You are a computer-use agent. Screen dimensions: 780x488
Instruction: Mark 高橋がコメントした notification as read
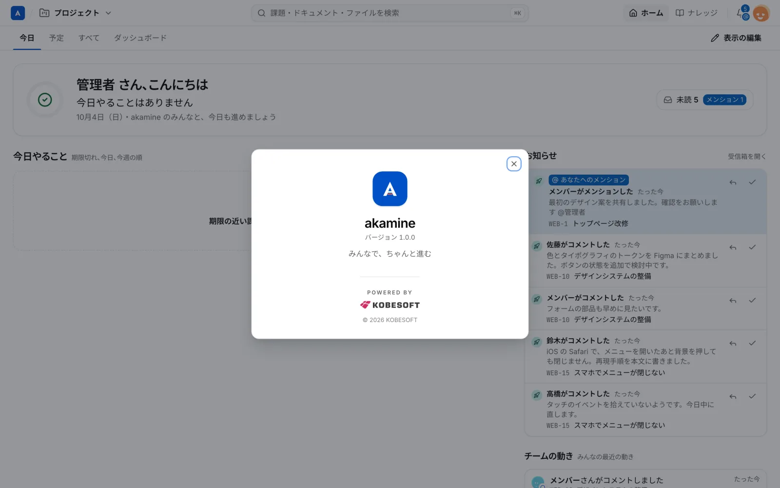point(752,396)
